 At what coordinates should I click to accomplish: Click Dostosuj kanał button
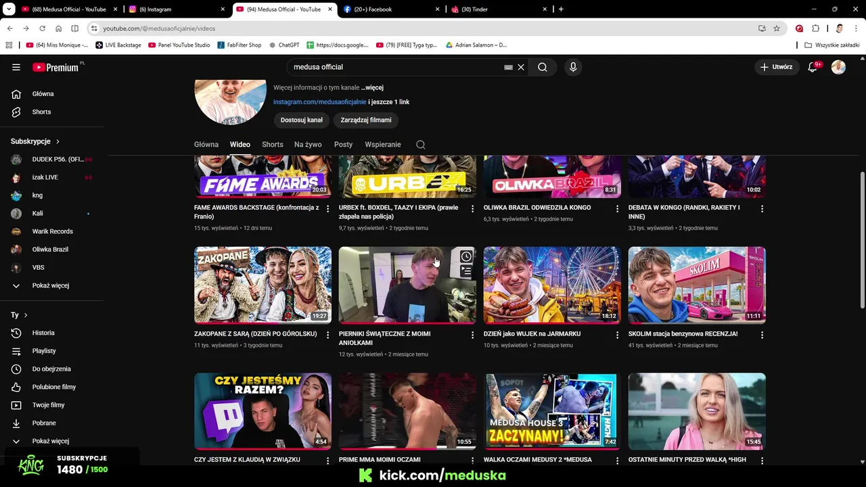(x=302, y=120)
